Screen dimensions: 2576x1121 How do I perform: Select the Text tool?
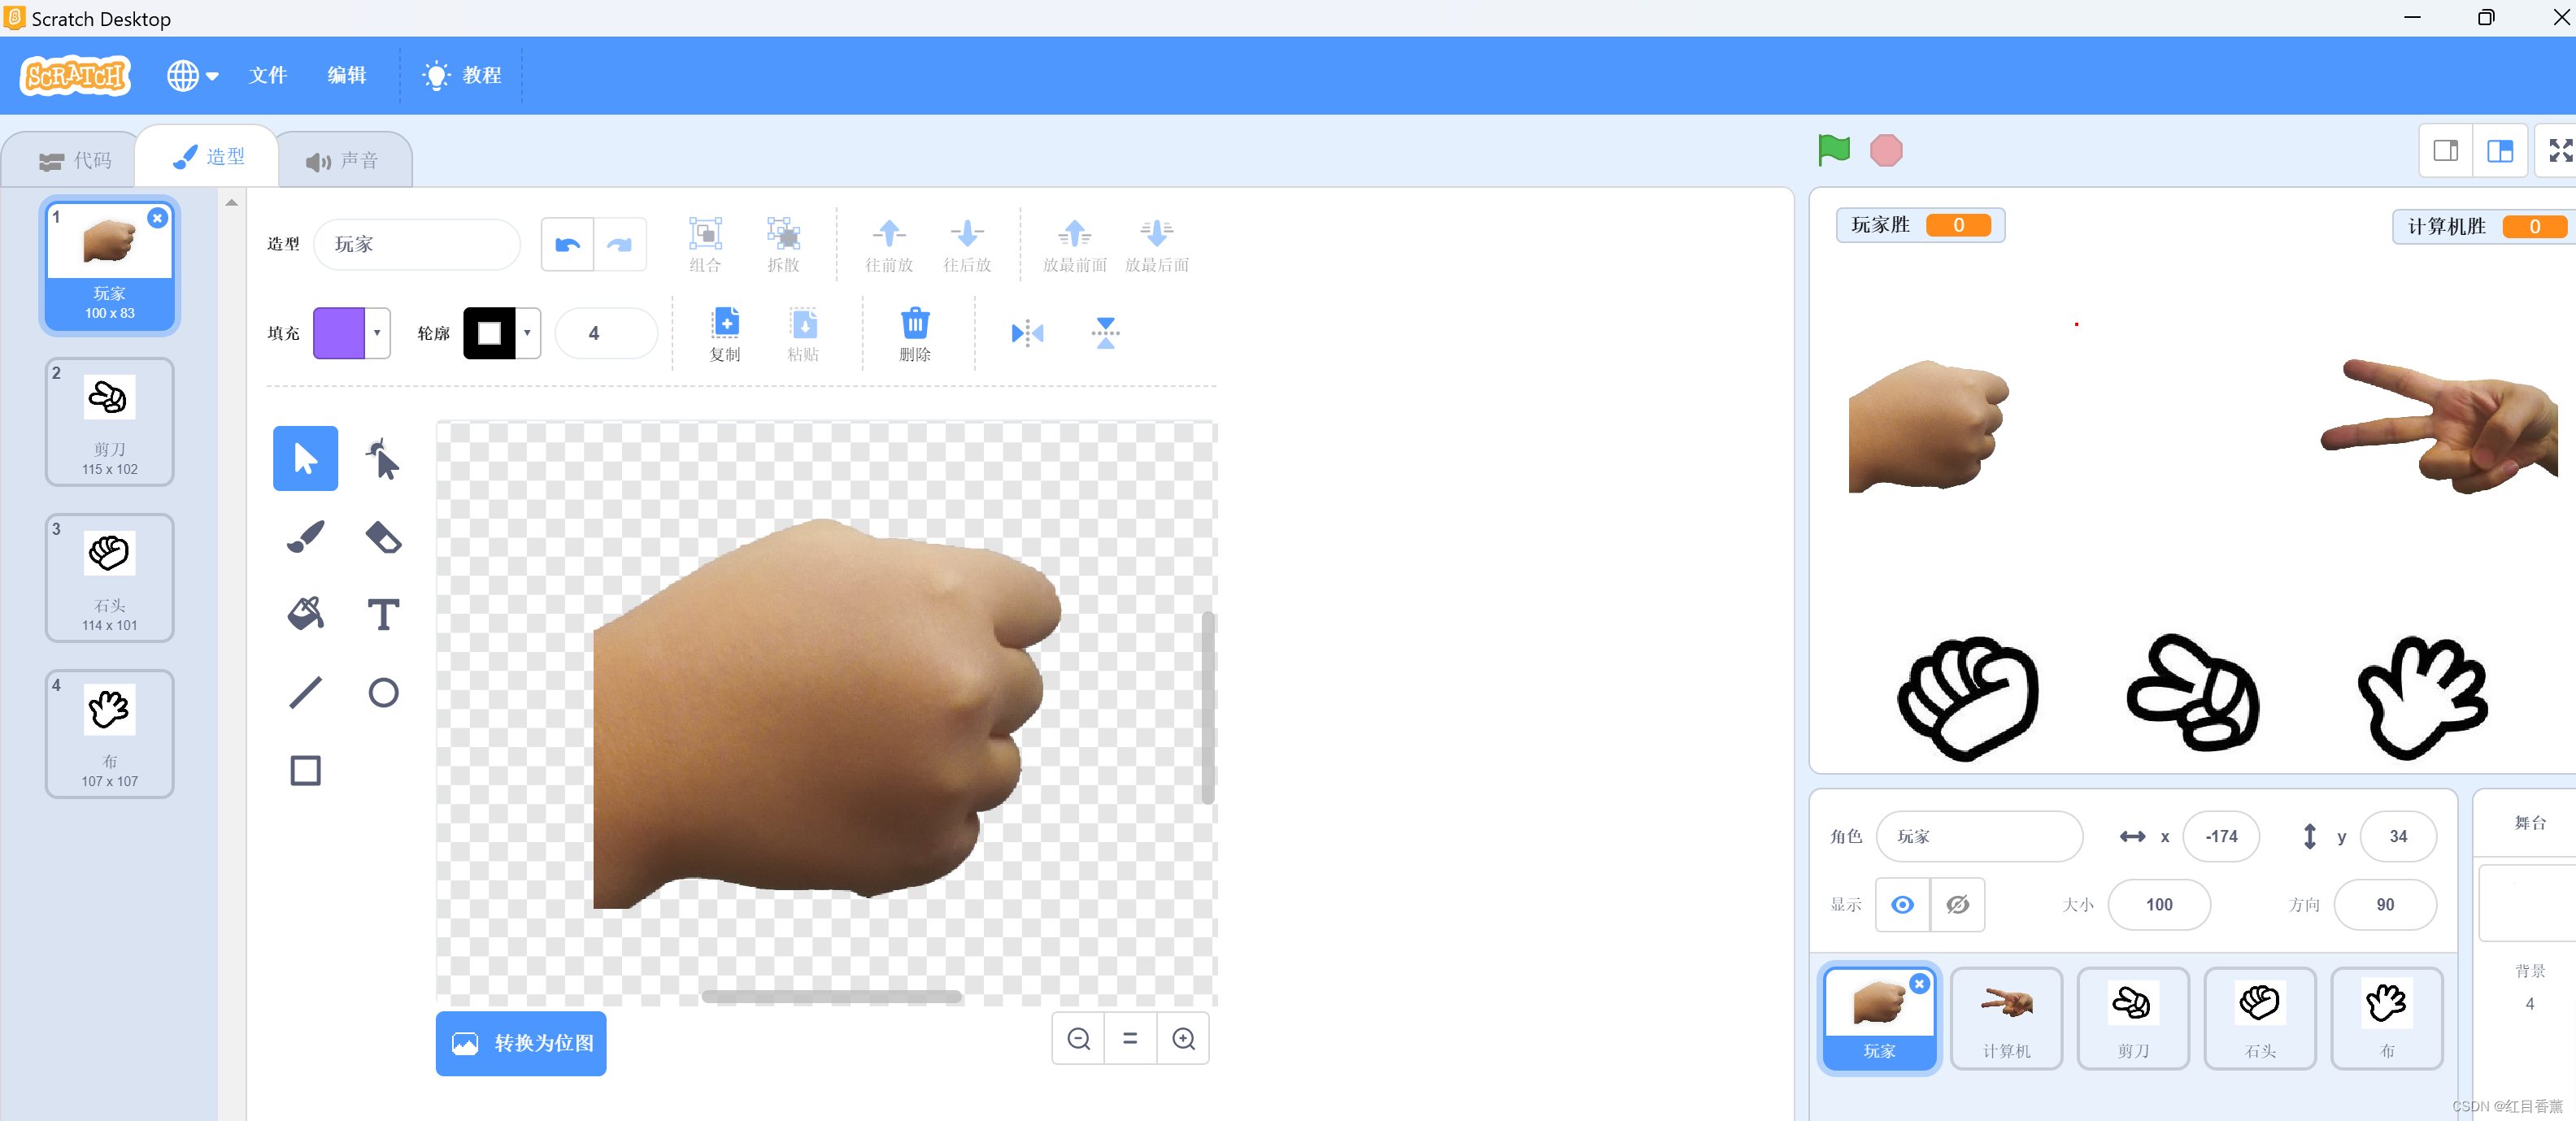tap(383, 614)
